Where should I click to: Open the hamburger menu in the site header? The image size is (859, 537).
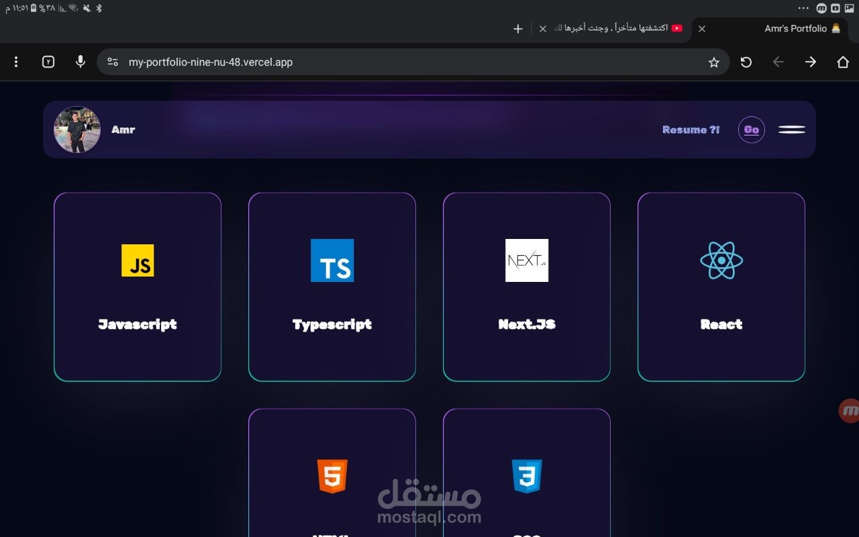792,130
